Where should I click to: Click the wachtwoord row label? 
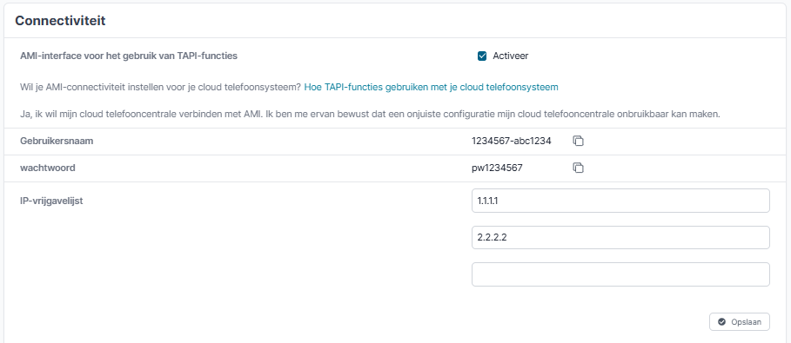tap(47, 168)
